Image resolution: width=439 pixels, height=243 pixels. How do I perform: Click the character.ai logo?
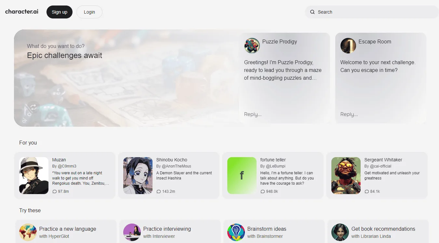(22, 12)
